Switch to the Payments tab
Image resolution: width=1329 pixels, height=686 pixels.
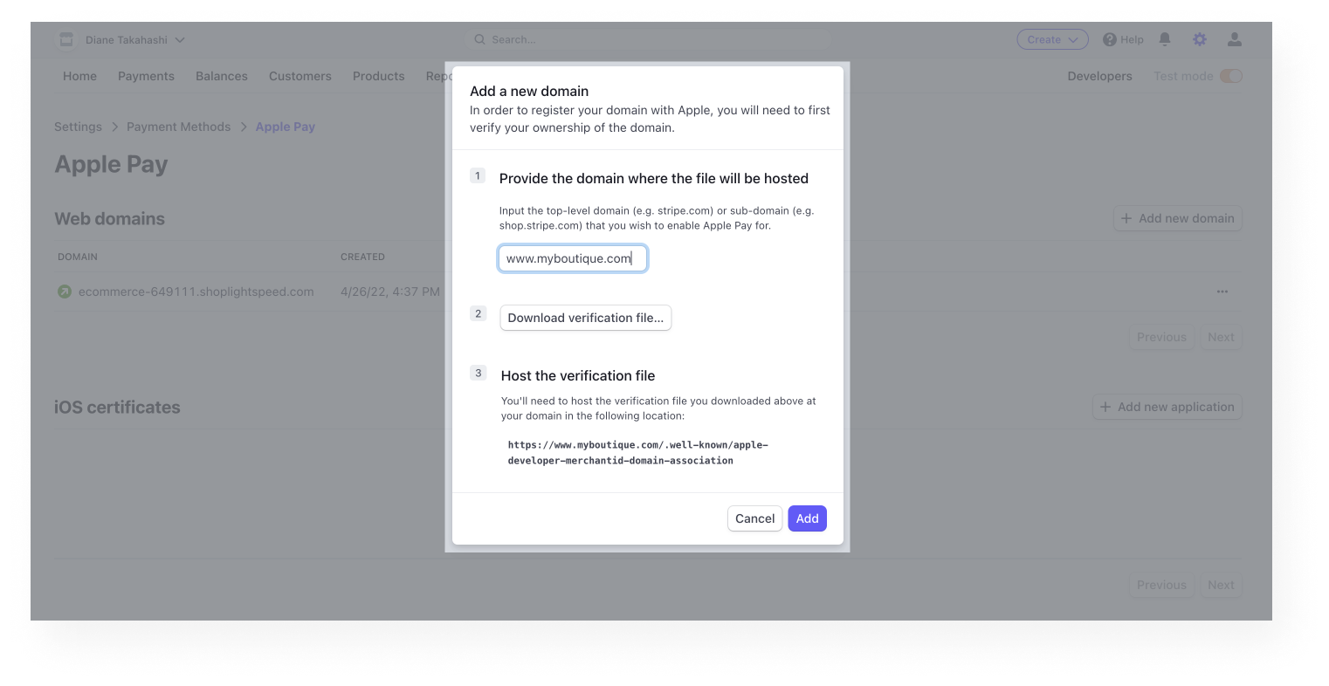(x=146, y=76)
